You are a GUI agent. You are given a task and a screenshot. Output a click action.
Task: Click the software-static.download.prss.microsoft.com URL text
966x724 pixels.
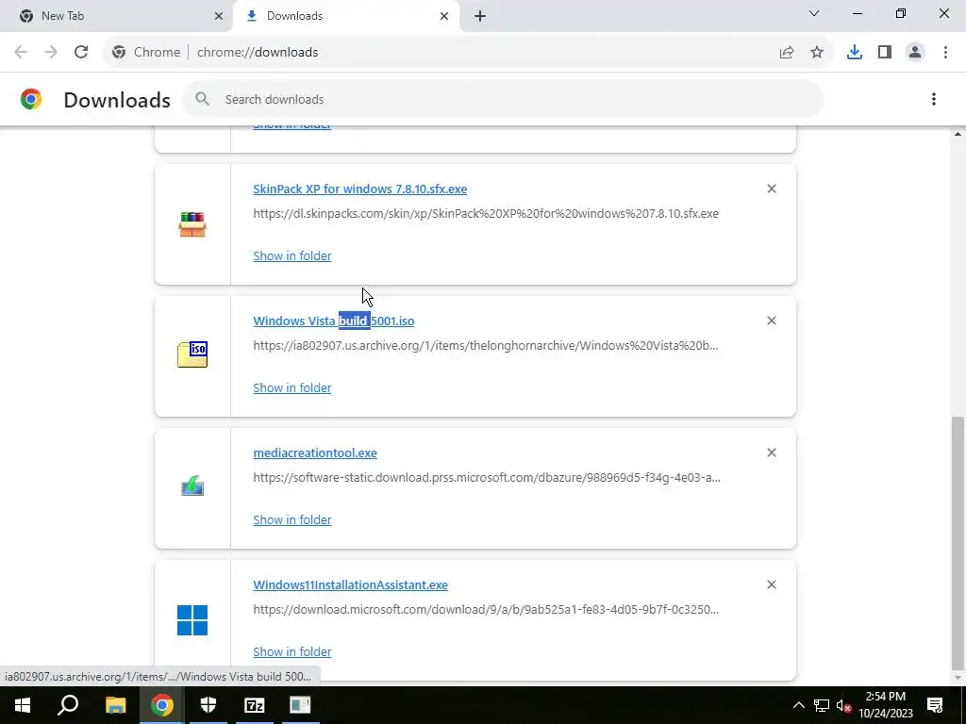click(487, 477)
